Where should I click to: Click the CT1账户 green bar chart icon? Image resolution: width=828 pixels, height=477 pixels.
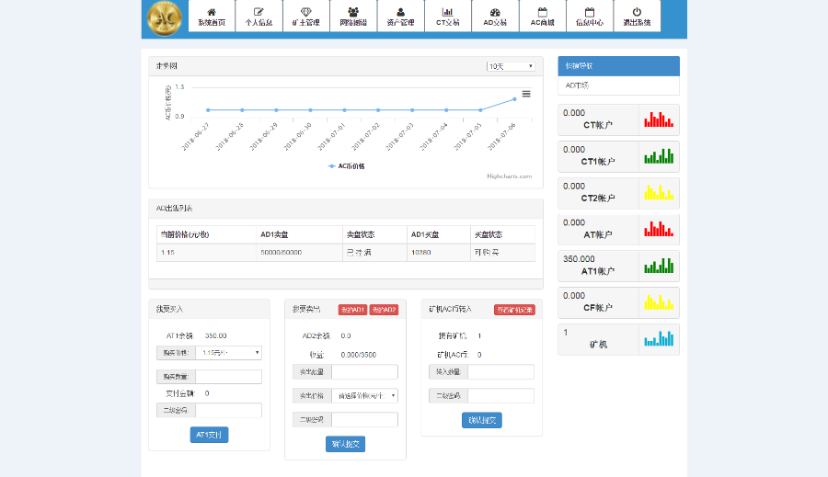tap(659, 156)
